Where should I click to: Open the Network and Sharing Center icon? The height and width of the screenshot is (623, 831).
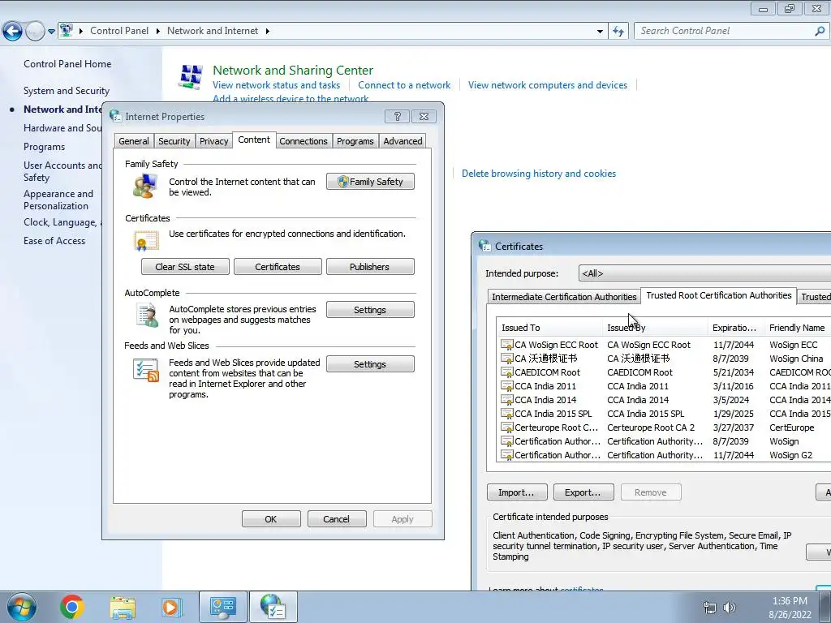click(x=191, y=77)
